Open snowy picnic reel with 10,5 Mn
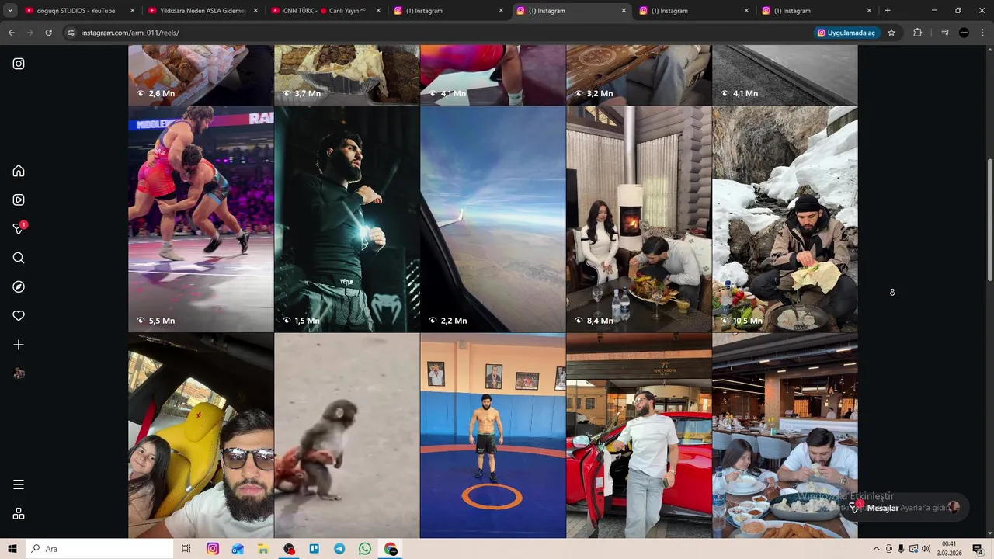Screen dimensions: 994x559 pyautogui.click(x=785, y=219)
